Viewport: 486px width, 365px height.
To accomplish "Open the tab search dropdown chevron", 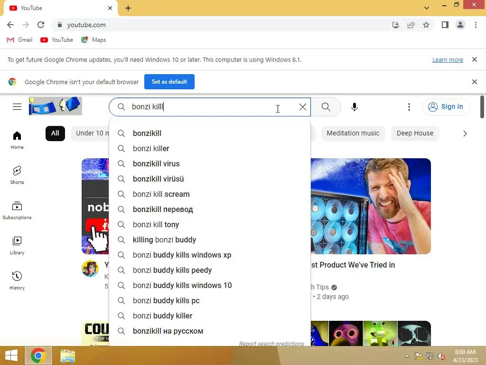I will (427, 8).
